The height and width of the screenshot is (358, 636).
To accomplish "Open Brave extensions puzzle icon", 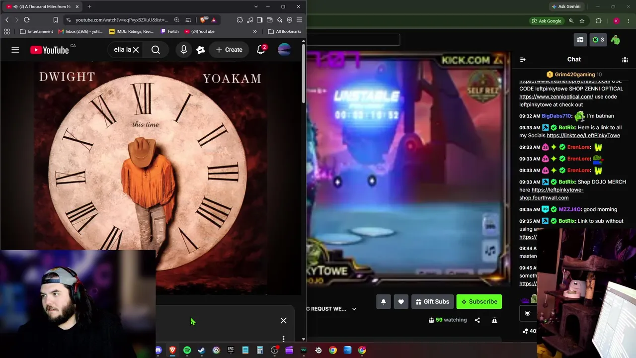I will (240, 20).
